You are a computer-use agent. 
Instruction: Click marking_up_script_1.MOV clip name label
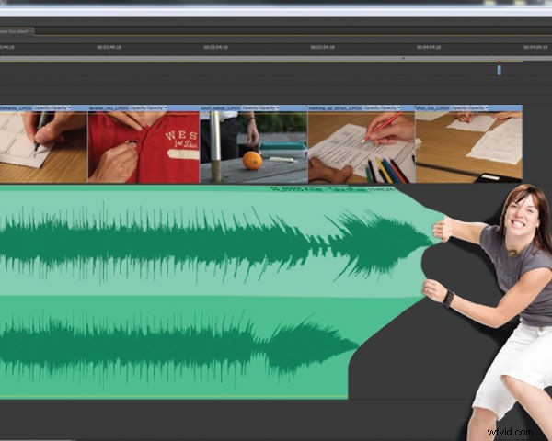point(336,108)
